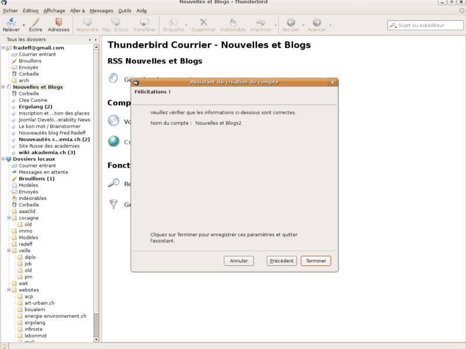Click the Précédent button
This screenshot has height=349, width=466.
click(282, 261)
